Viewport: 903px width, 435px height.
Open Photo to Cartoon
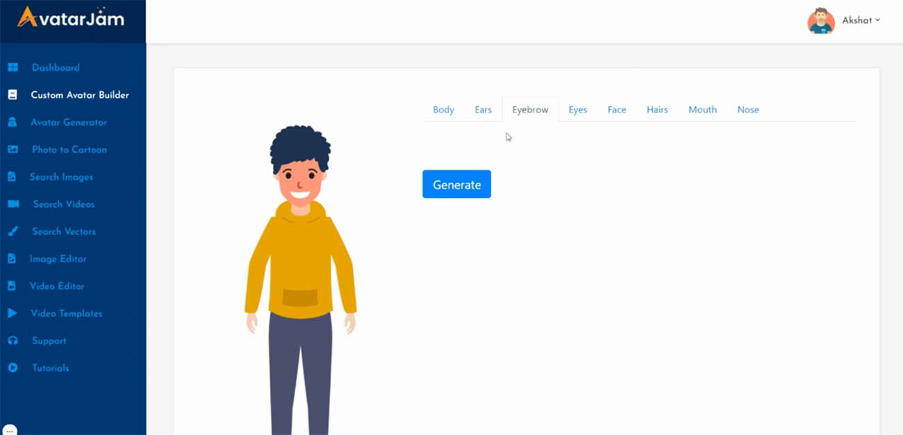click(x=69, y=149)
